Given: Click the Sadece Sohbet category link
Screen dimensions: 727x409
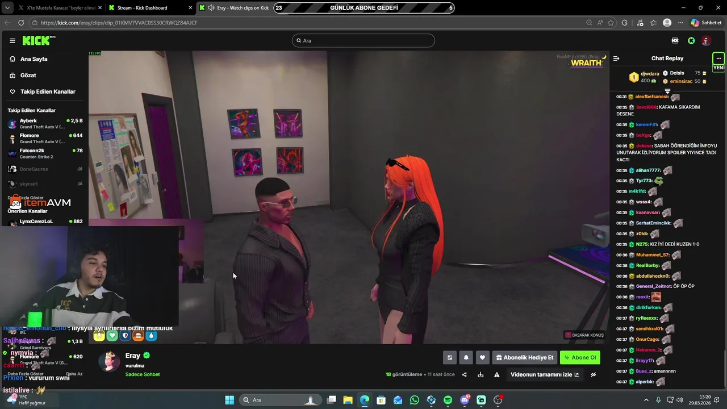Looking at the screenshot, I should [143, 374].
